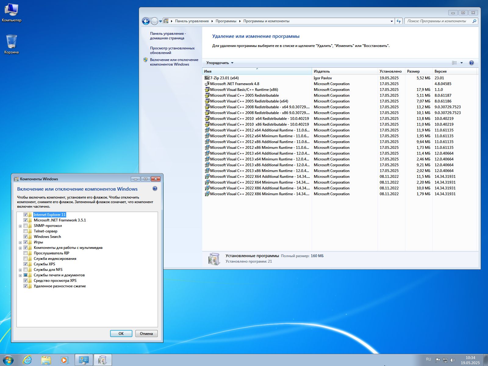
Task: Uncheck the Службы XPS checkbox
Action: pos(26,264)
